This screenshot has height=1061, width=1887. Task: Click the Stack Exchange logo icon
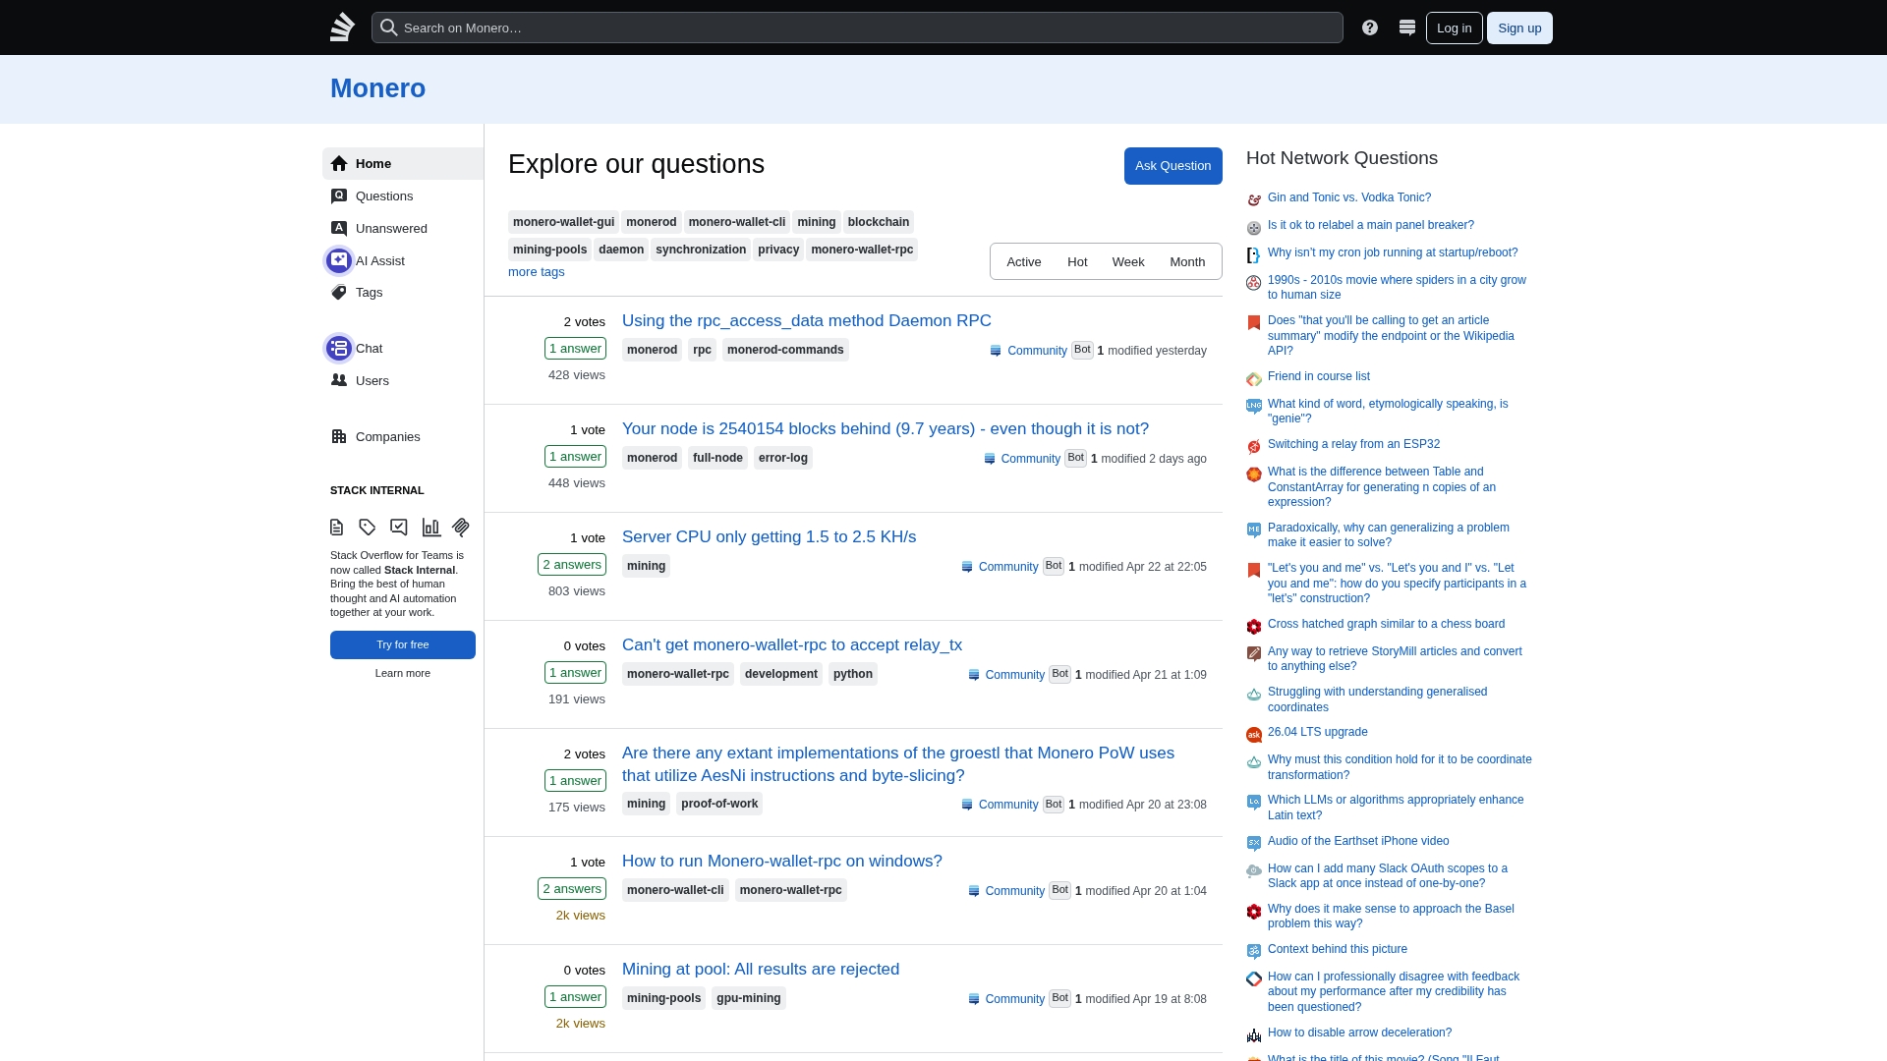pos(342,28)
